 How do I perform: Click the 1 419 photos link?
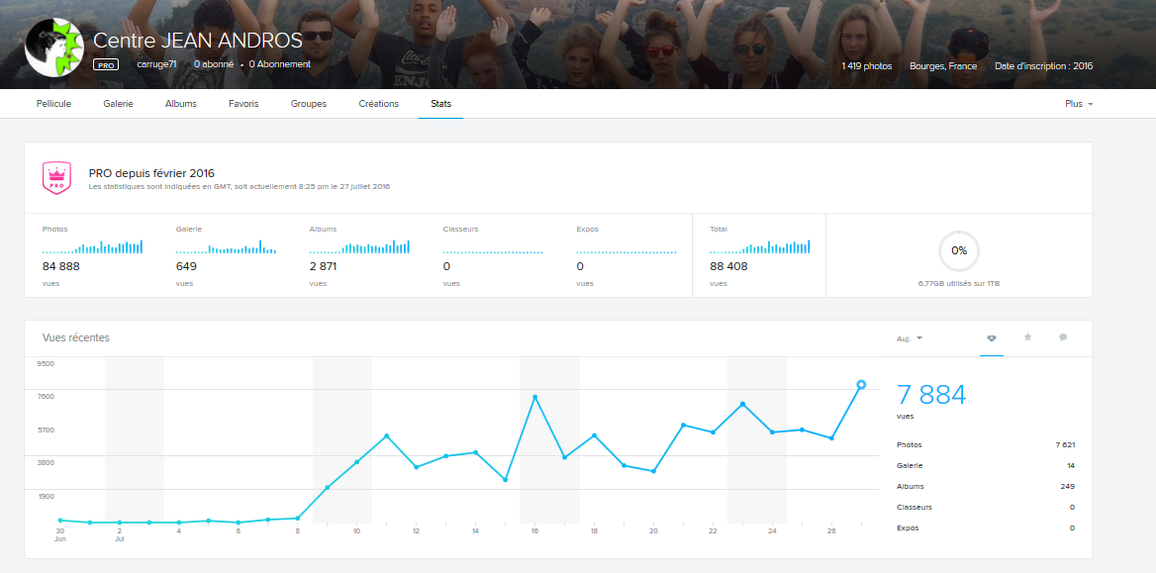point(866,66)
